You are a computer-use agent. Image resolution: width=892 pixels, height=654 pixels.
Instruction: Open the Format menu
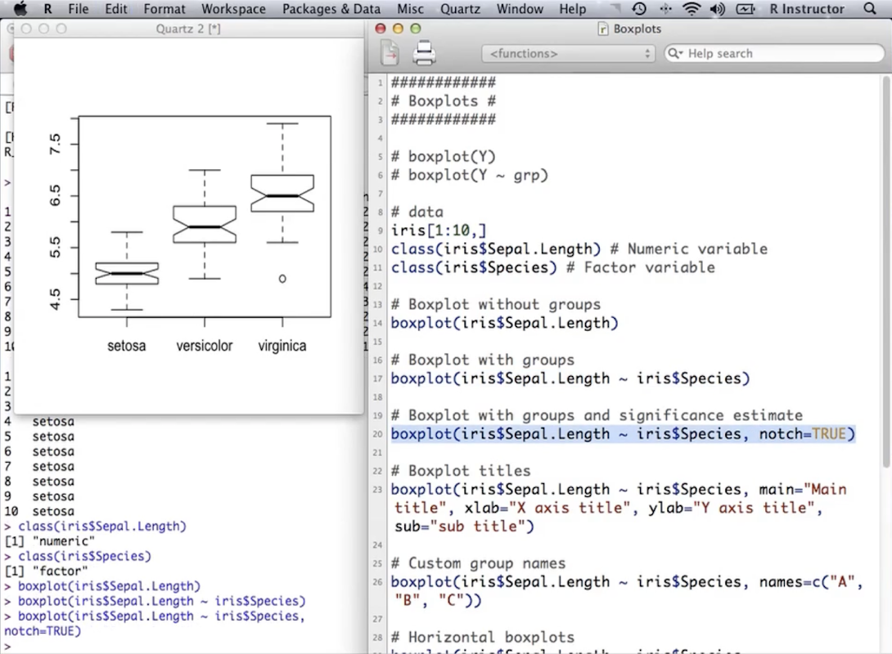point(164,9)
